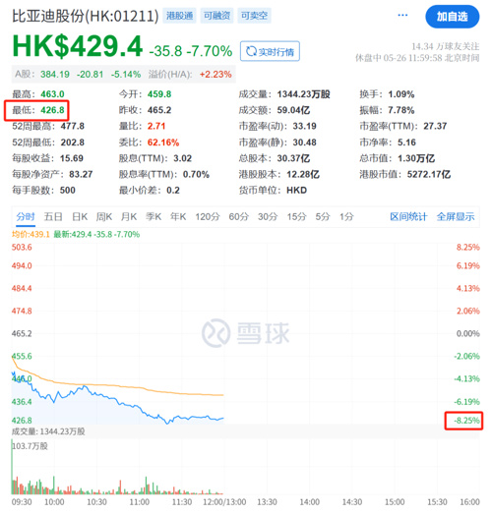
Task: Switch to the 分时 chart tab
Action: pos(26,217)
